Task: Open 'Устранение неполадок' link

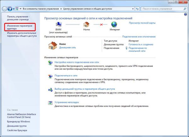Action: (x=67, y=102)
